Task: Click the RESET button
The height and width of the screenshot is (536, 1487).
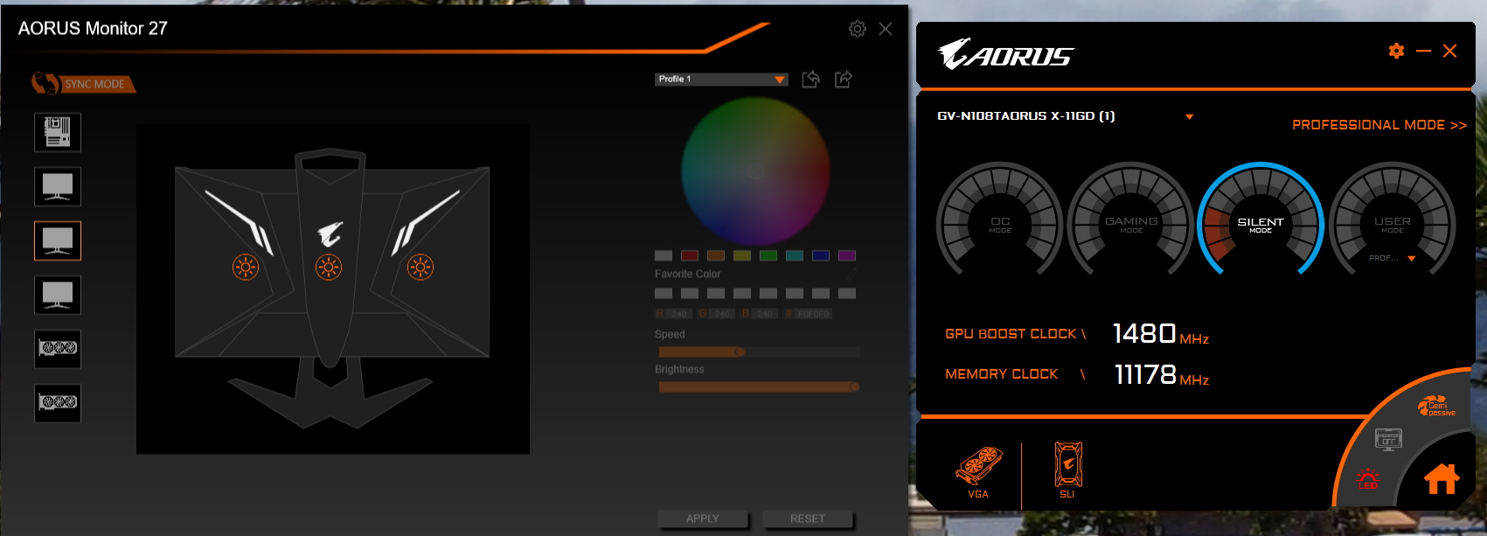Action: point(808,519)
